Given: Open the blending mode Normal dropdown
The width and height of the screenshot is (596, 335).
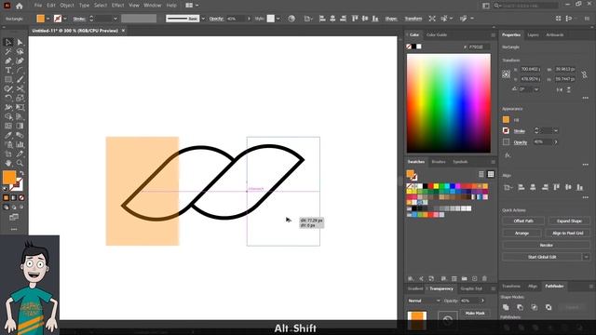Looking at the screenshot, I should 424,301.
